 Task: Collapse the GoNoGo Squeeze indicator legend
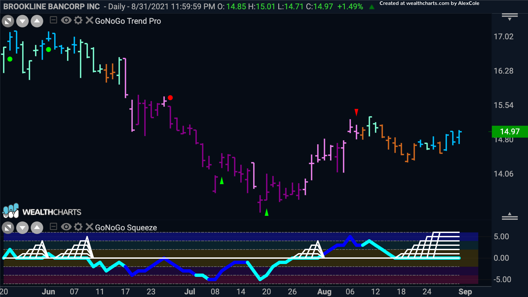pos(53,227)
